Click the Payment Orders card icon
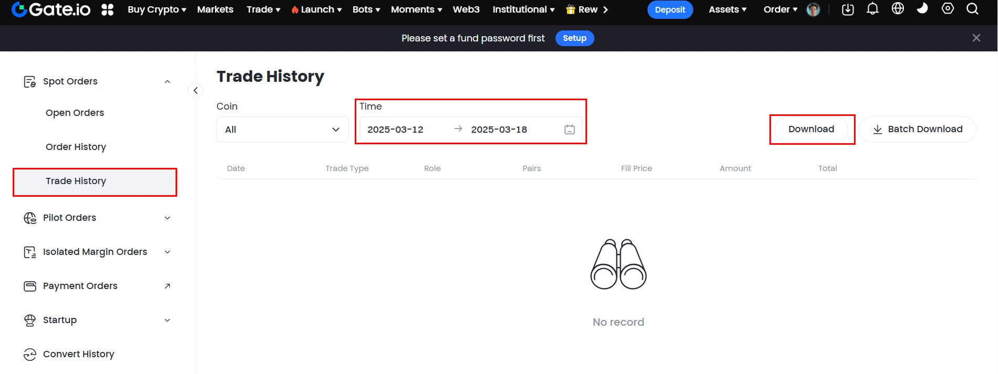998x374 pixels. [30, 286]
